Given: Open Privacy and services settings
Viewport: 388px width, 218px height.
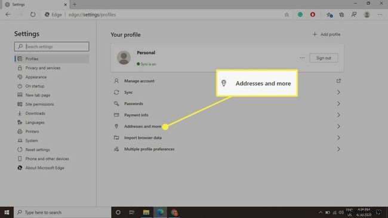Looking at the screenshot, I should [x=42, y=68].
